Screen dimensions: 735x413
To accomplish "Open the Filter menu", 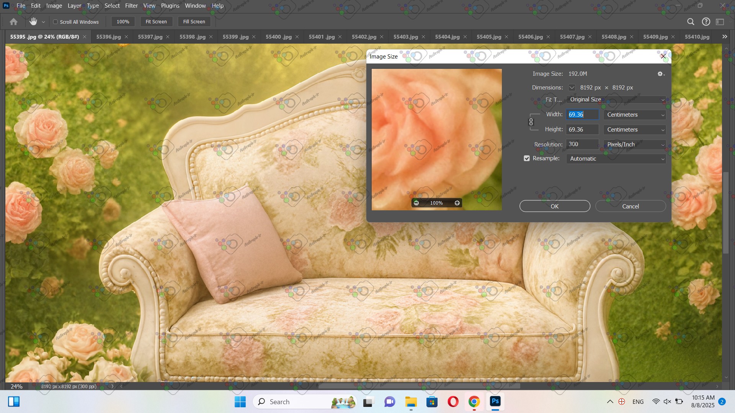I will [131, 6].
